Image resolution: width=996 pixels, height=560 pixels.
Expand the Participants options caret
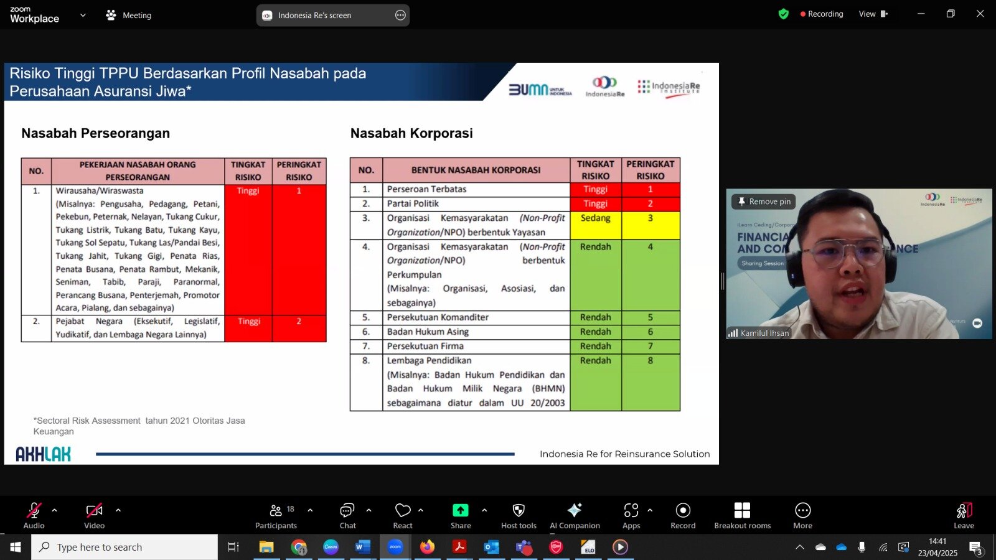(x=310, y=510)
